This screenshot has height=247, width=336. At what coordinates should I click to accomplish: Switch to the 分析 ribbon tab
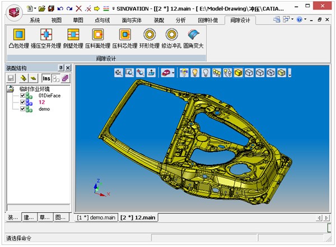point(181,20)
